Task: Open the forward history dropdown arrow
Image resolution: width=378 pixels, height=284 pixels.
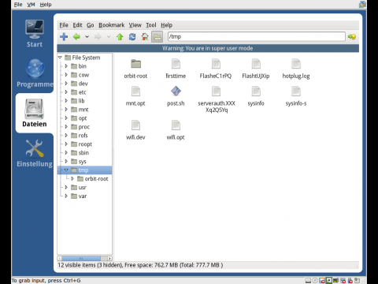Action: 109,37
